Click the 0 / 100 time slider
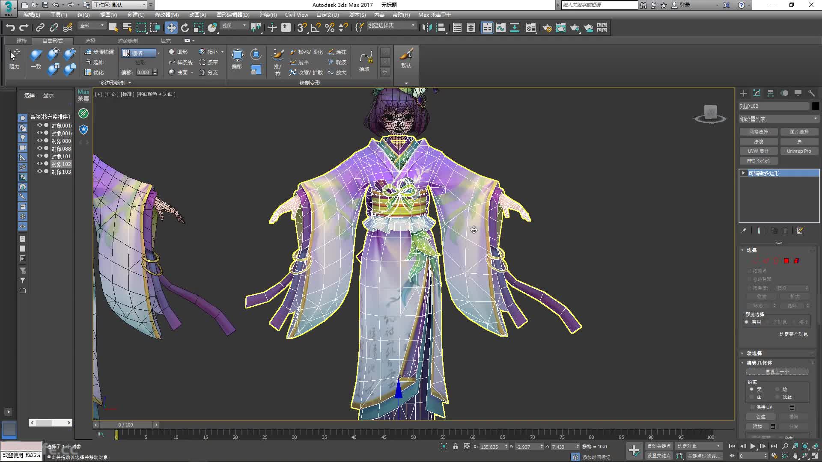Screen dimensions: 822x462 (x=126, y=425)
